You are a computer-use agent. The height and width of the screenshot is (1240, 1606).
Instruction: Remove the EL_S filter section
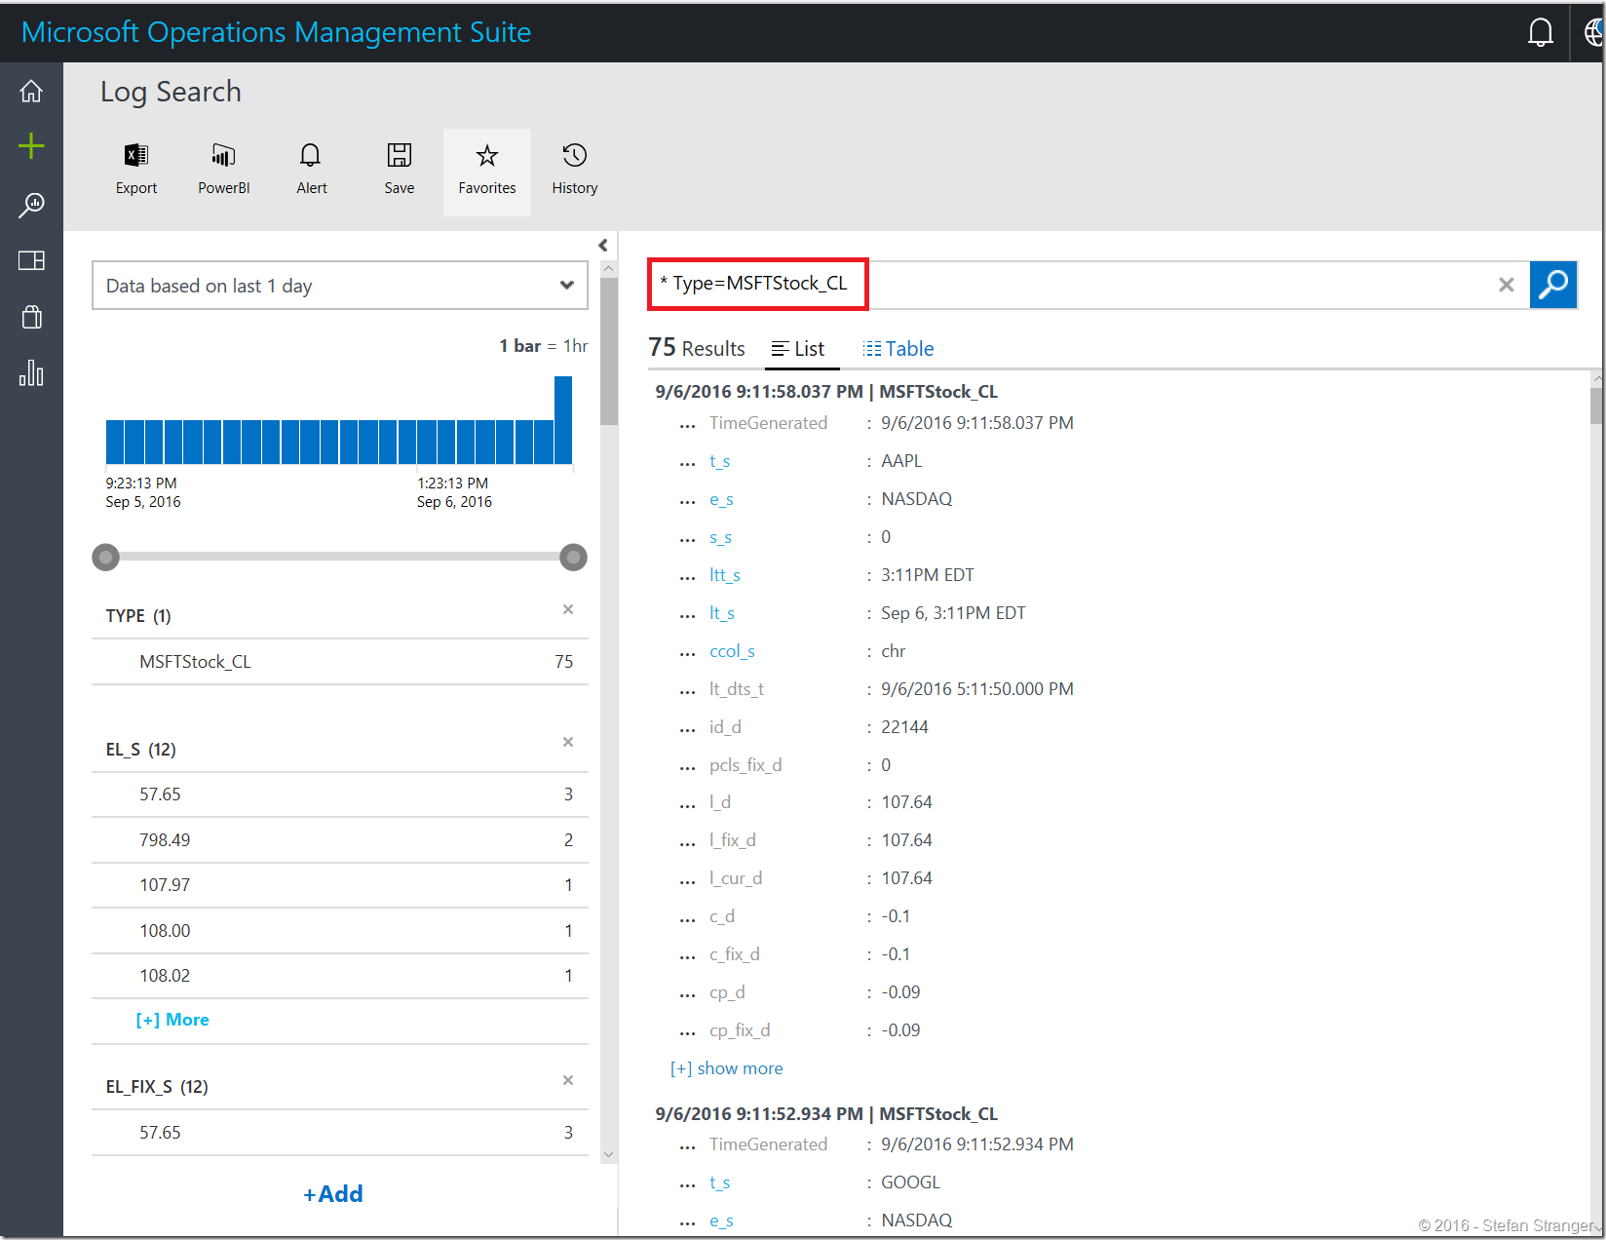point(568,742)
